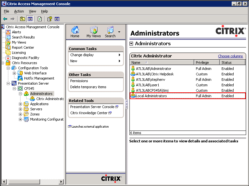Click the Permissions task link

tap(79, 81)
